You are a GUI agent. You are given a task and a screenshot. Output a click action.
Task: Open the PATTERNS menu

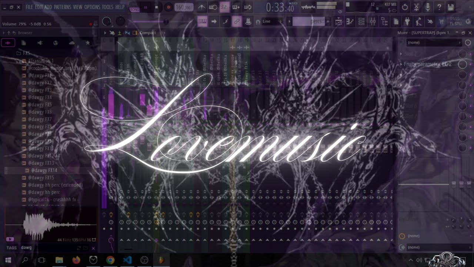point(63,7)
